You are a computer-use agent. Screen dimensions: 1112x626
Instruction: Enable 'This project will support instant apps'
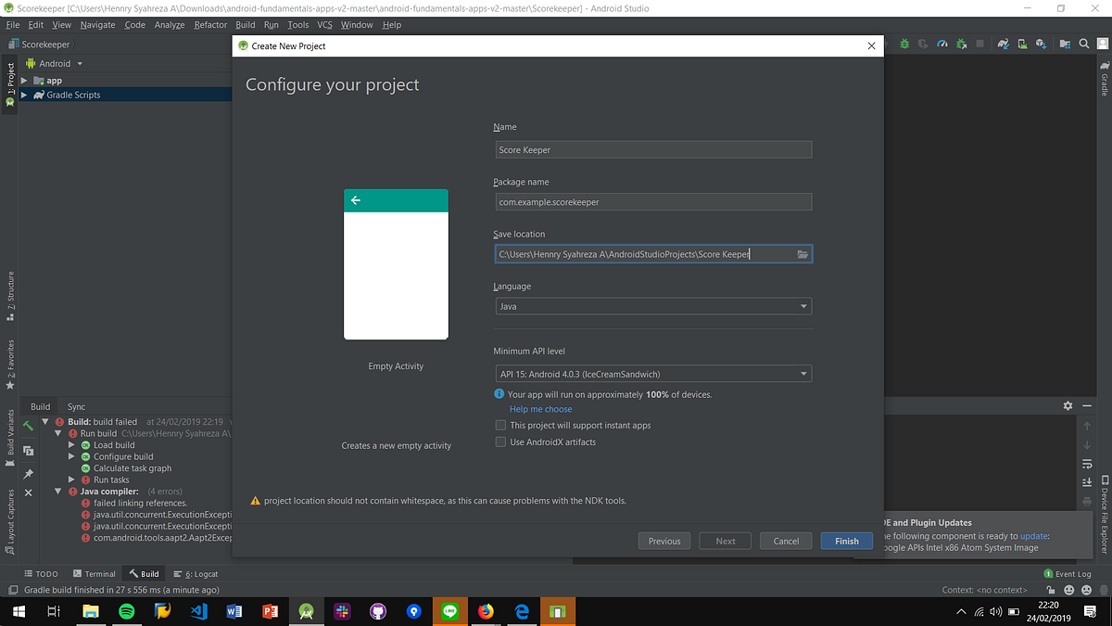click(x=501, y=426)
